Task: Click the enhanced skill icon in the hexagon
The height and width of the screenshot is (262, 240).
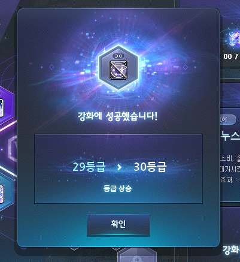Action: pyautogui.click(x=119, y=70)
